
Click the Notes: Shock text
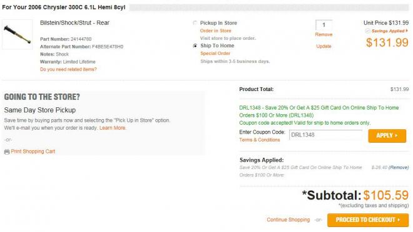[x=54, y=54]
